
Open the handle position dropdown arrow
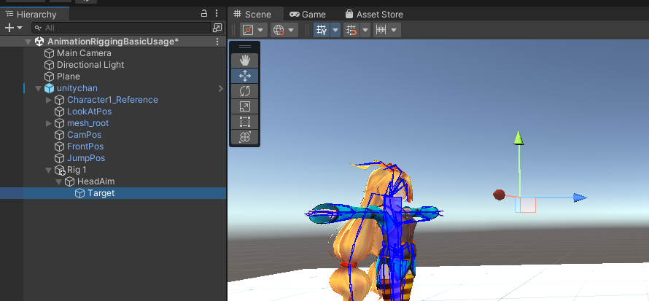point(260,30)
